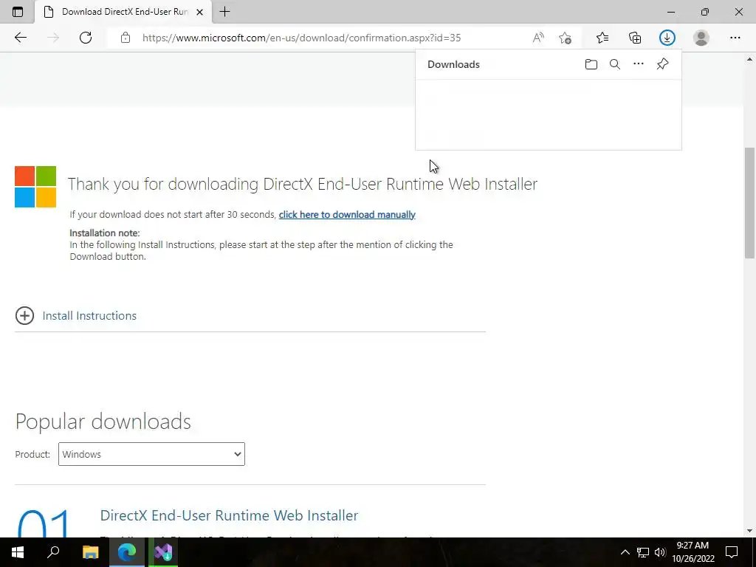This screenshot has height=567, width=756.
Task: Click the page vertical scrollbar thumb
Action: [x=749, y=202]
